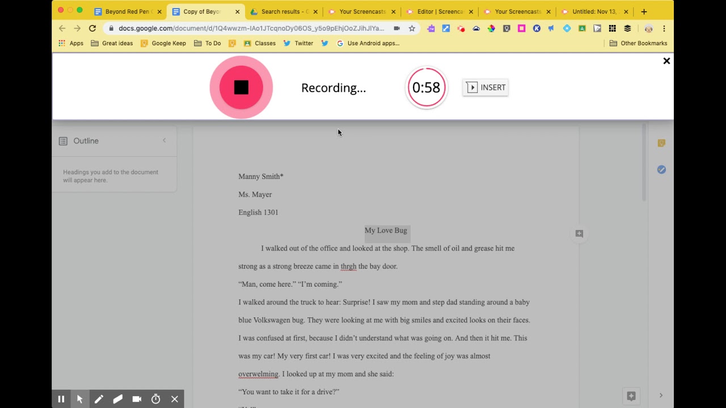Open the lightbulb extension icon
The height and width of the screenshot is (408, 726).
point(506,28)
